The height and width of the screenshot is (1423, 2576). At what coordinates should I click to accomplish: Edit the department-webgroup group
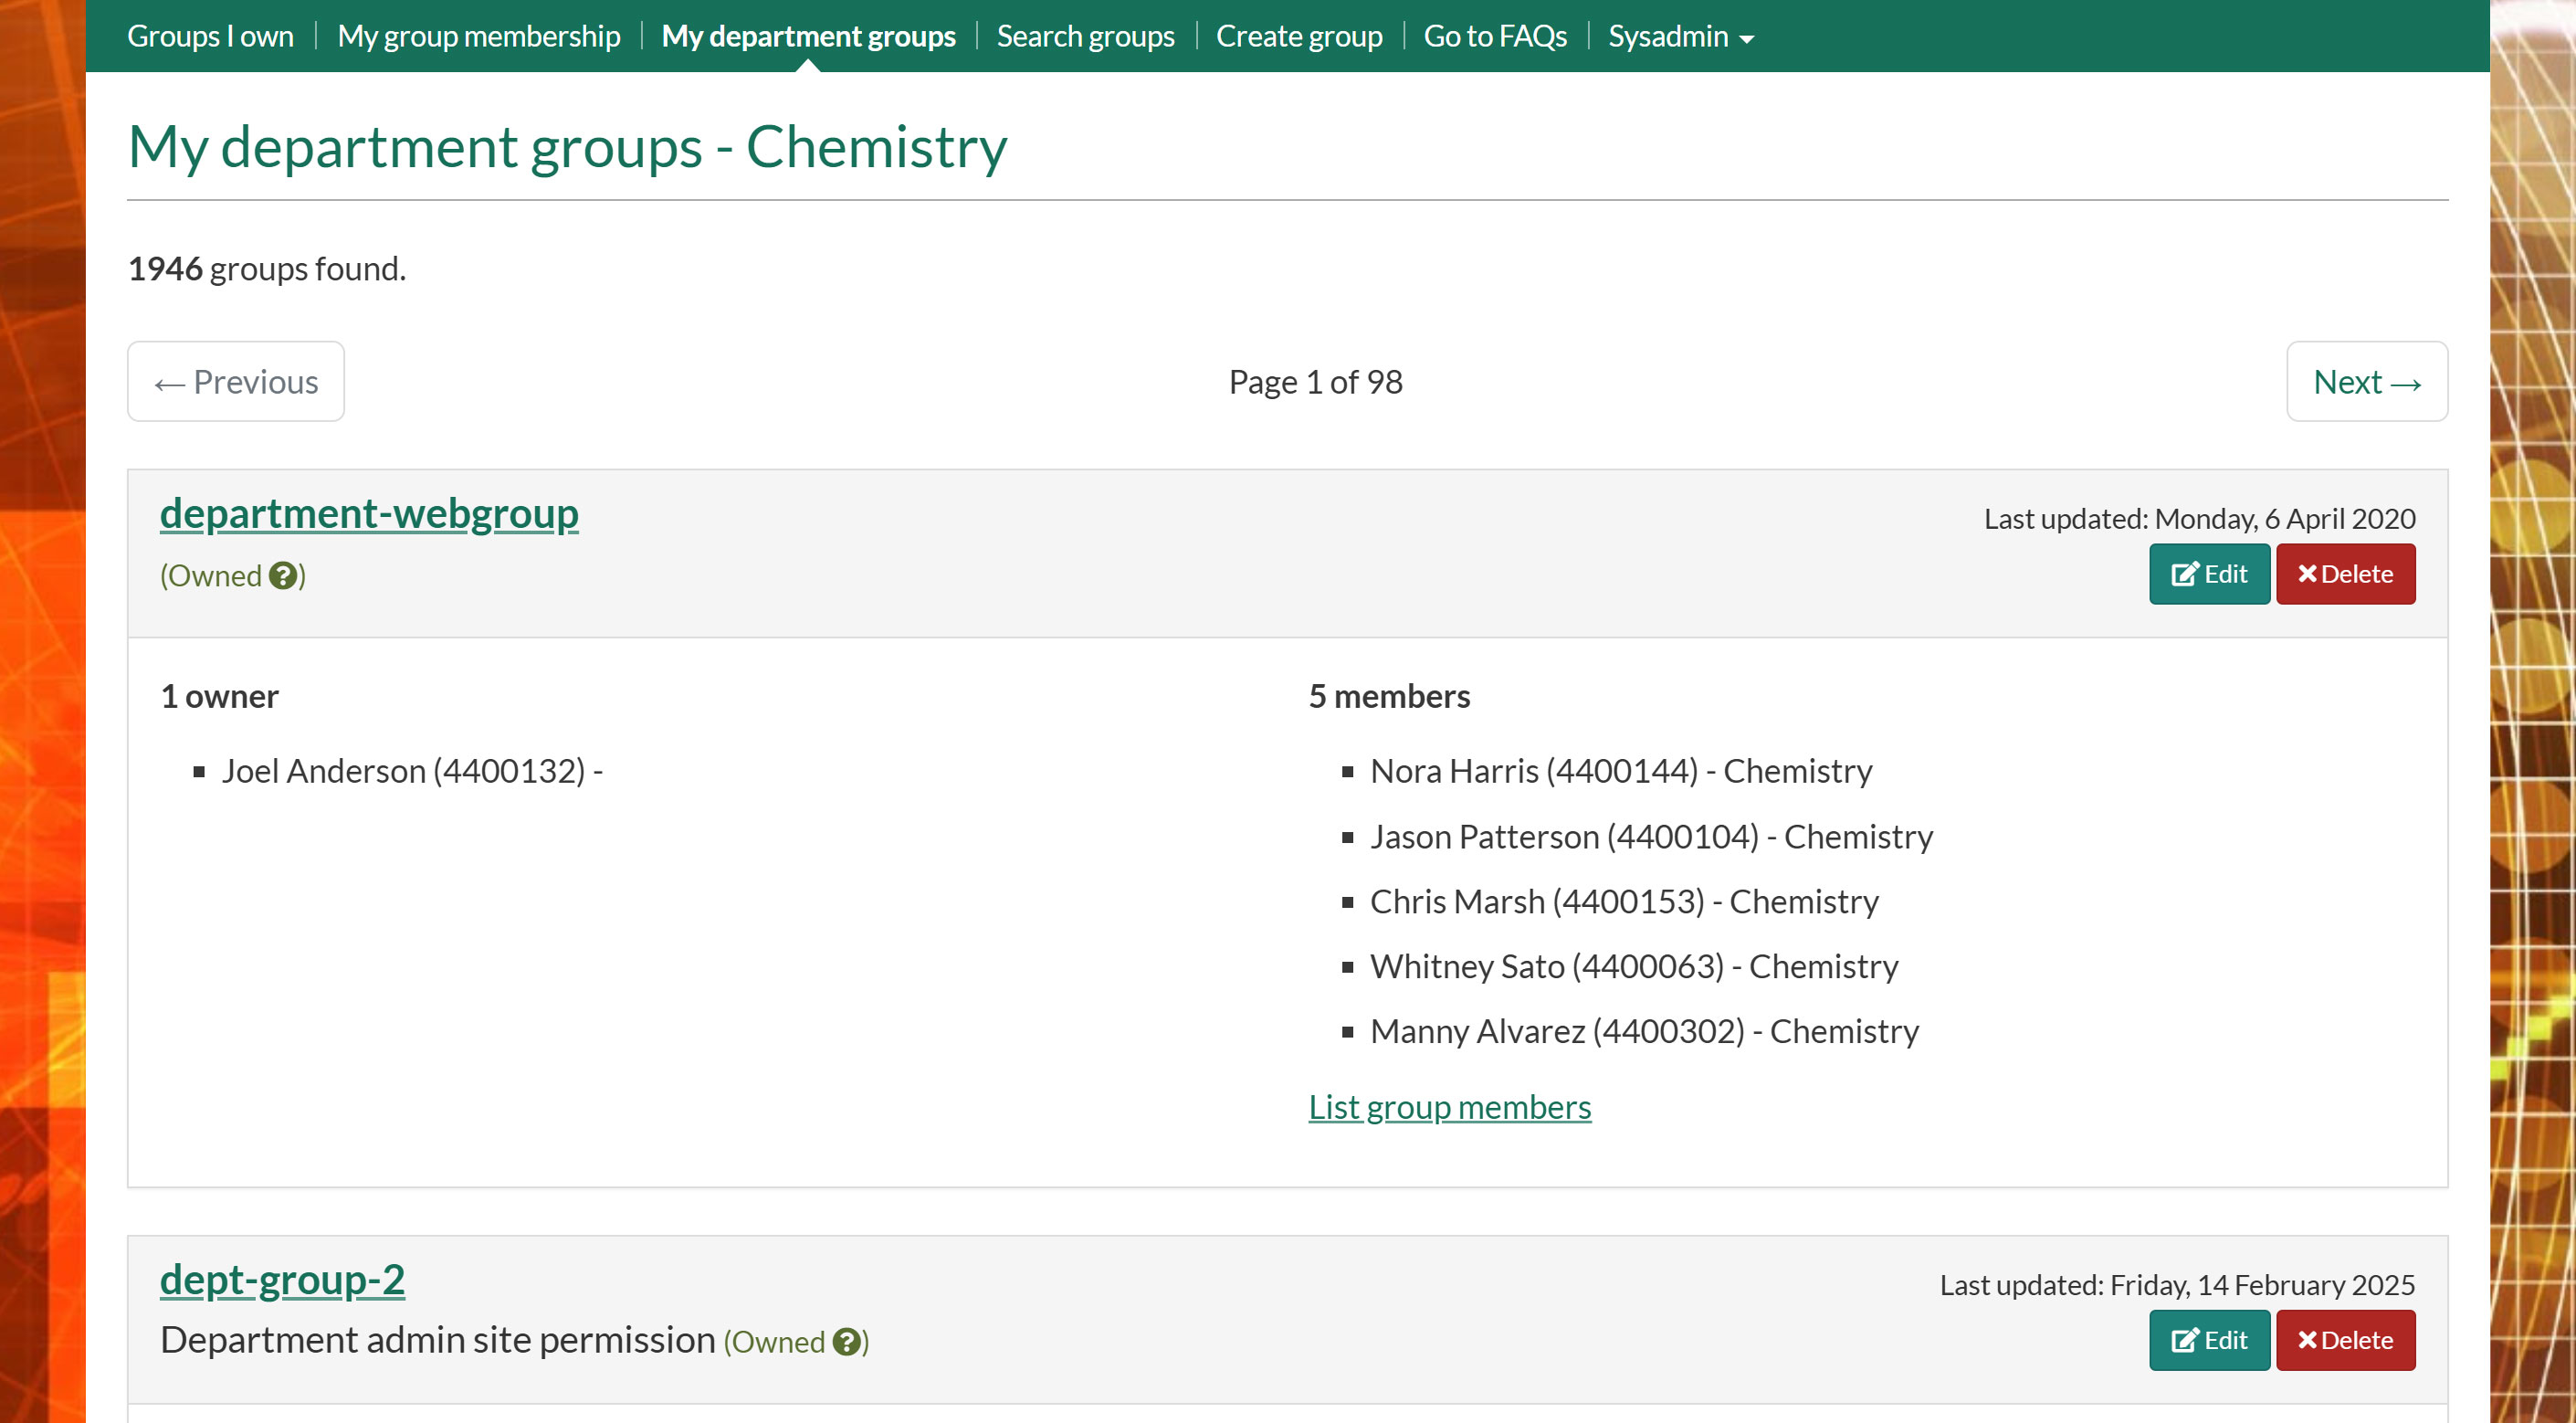pyautogui.click(x=2209, y=574)
